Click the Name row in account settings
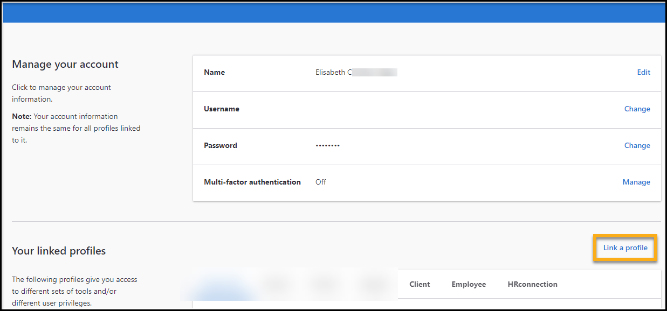The width and height of the screenshot is (667, 311). [214, 72]
